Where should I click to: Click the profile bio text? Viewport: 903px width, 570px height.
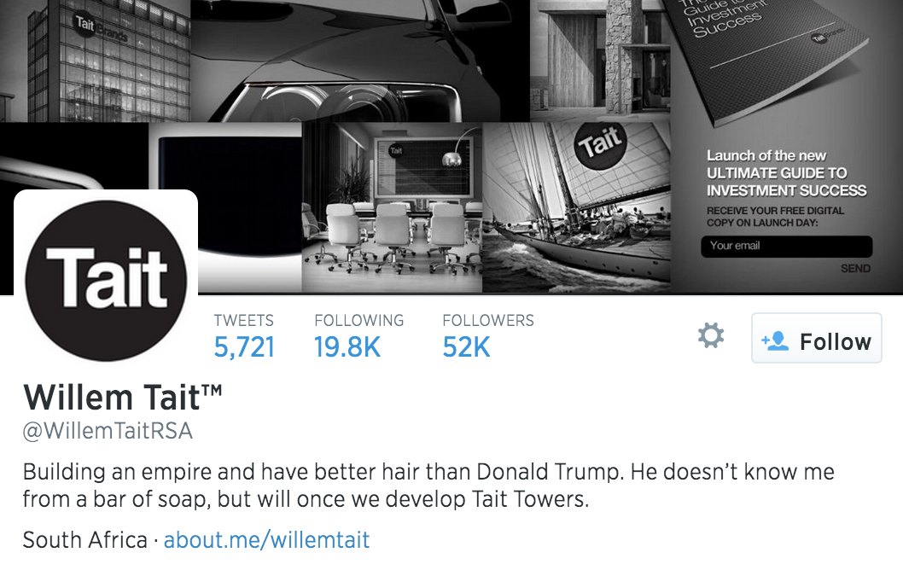click(x=428, y=486)
